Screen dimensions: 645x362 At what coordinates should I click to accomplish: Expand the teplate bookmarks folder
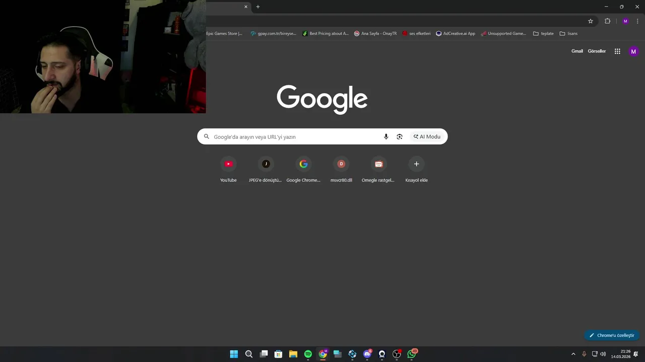pos(543,34)
